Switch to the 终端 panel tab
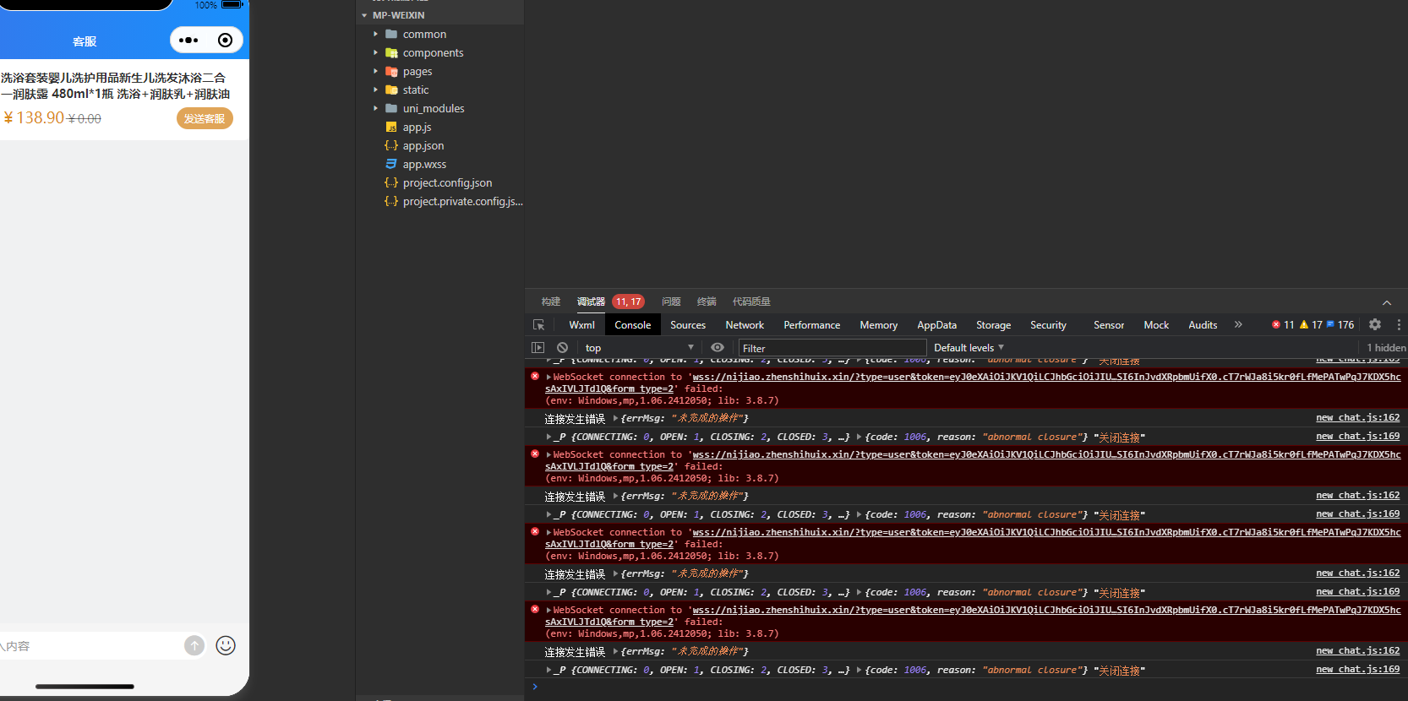Viewport: 1408px width, 701px height. pyautogui.click(x=707, y=302)
